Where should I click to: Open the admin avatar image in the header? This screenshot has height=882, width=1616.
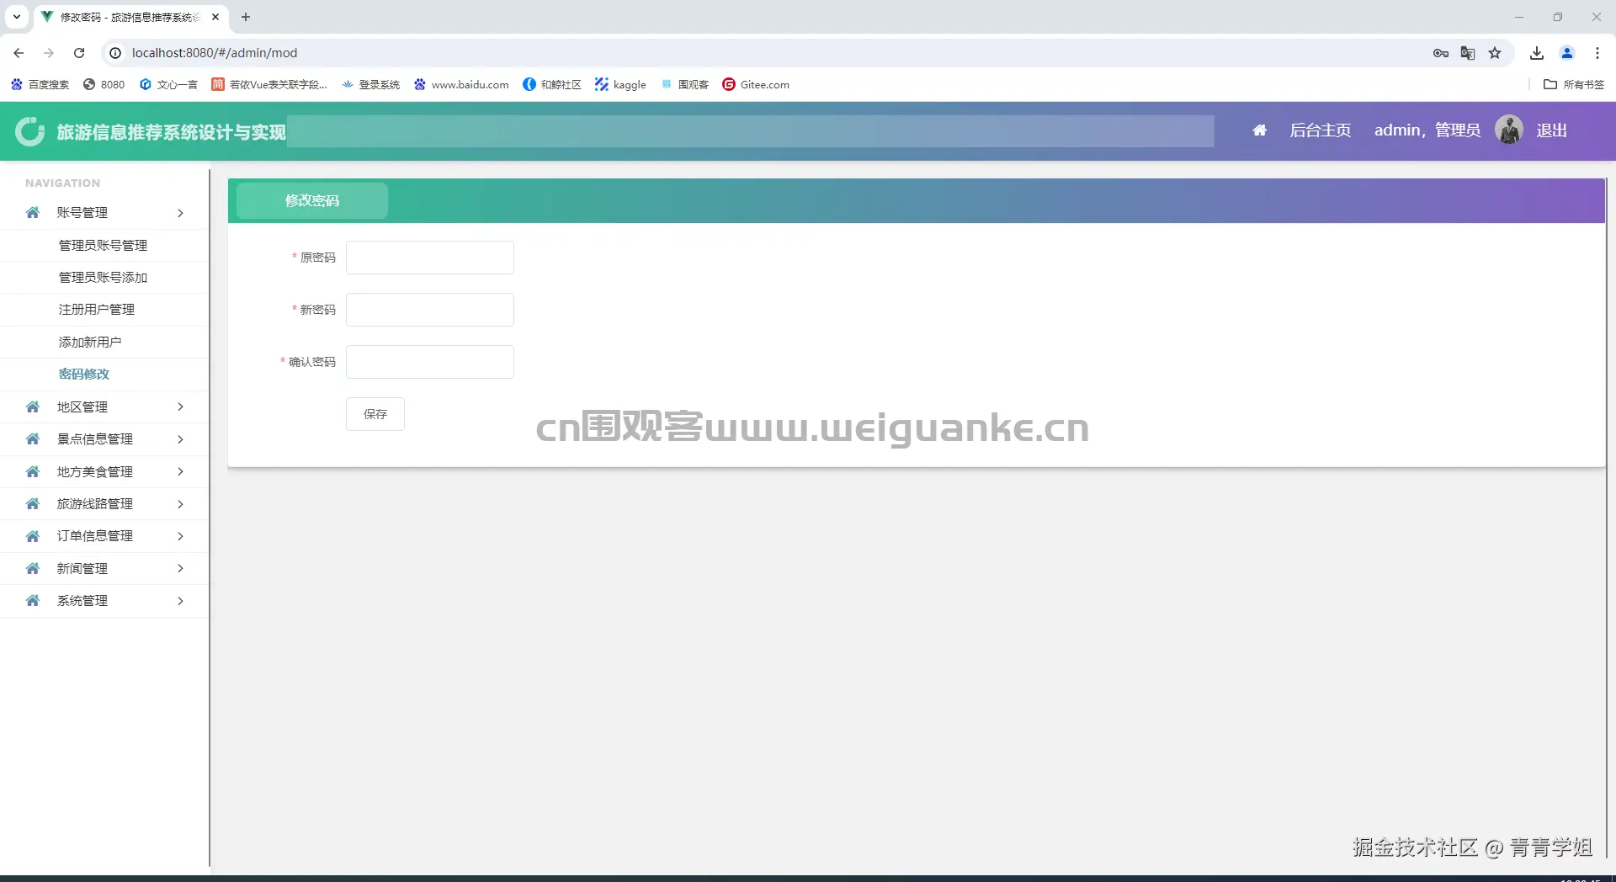tap(1508, 129)
